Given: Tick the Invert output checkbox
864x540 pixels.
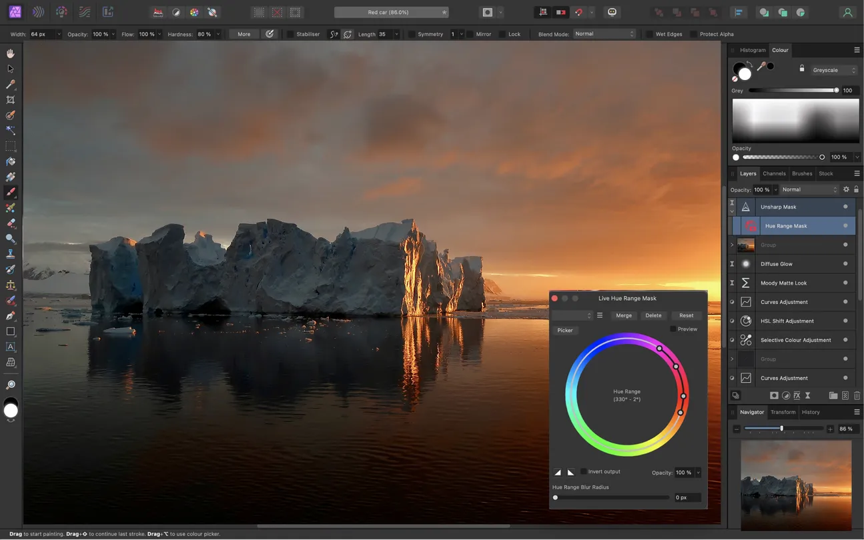Looking at the screenshot, I should 584,471.
